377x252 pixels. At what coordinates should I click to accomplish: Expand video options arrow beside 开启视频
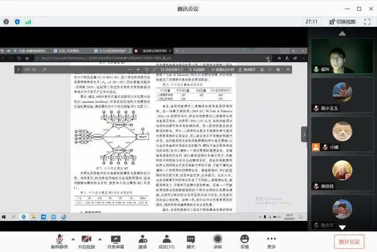point(99,238)
